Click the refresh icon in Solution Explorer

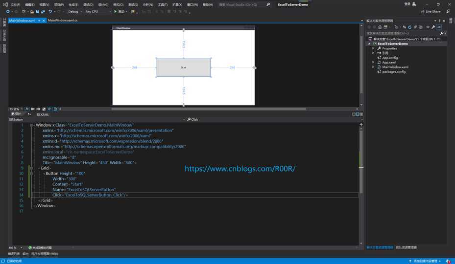point(410,27)
